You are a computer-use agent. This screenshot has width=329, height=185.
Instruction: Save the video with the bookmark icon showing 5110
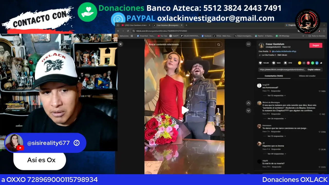coord(285,63)
